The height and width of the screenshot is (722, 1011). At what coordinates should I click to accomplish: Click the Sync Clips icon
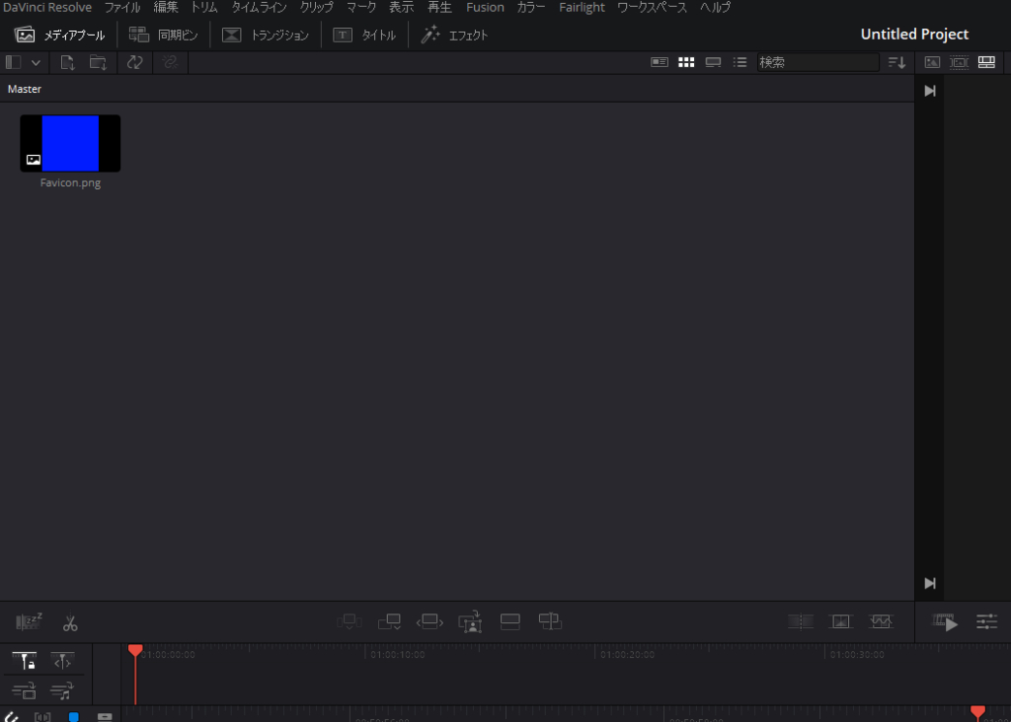tap(134, 62)
